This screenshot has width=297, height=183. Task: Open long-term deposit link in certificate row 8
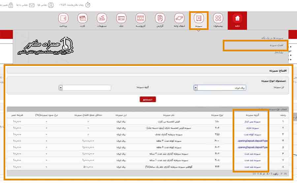[252, 167]
